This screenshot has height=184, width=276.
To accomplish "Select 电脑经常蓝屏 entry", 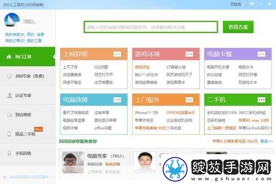I will [x=74, y=120].
